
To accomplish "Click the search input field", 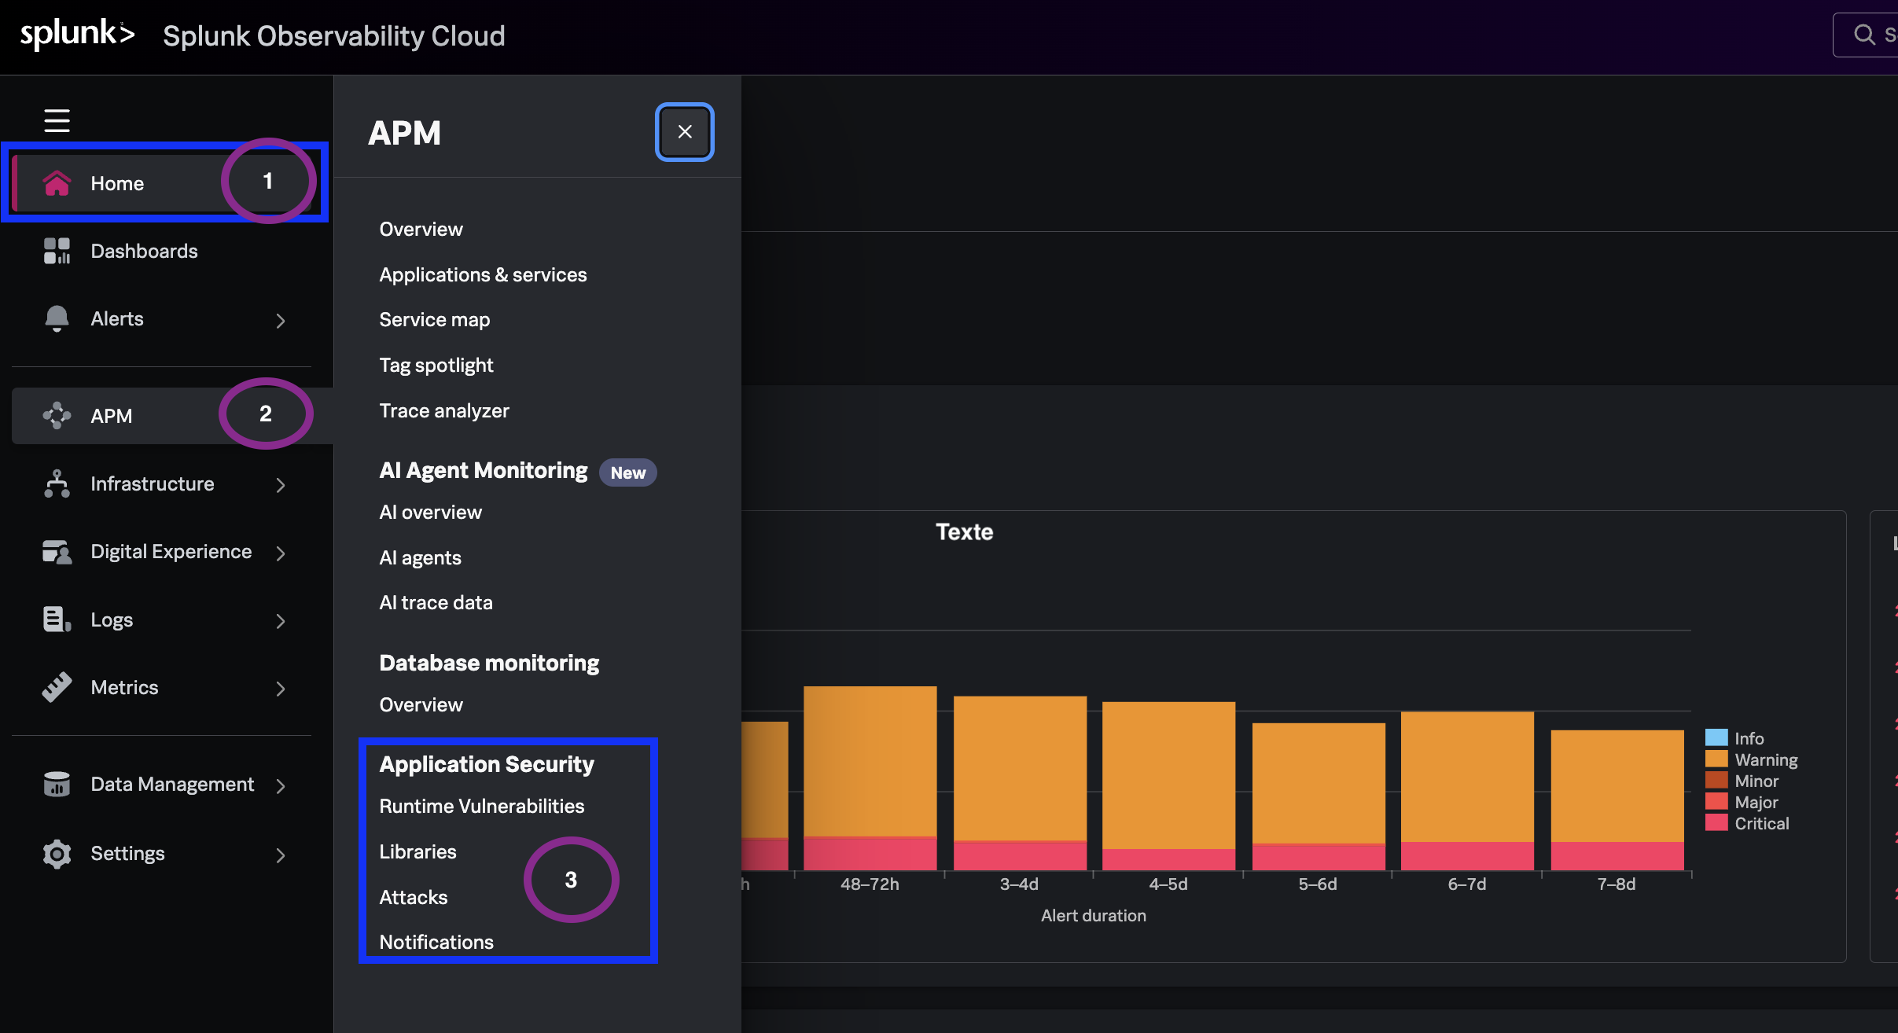I will tap(1865, 35).
